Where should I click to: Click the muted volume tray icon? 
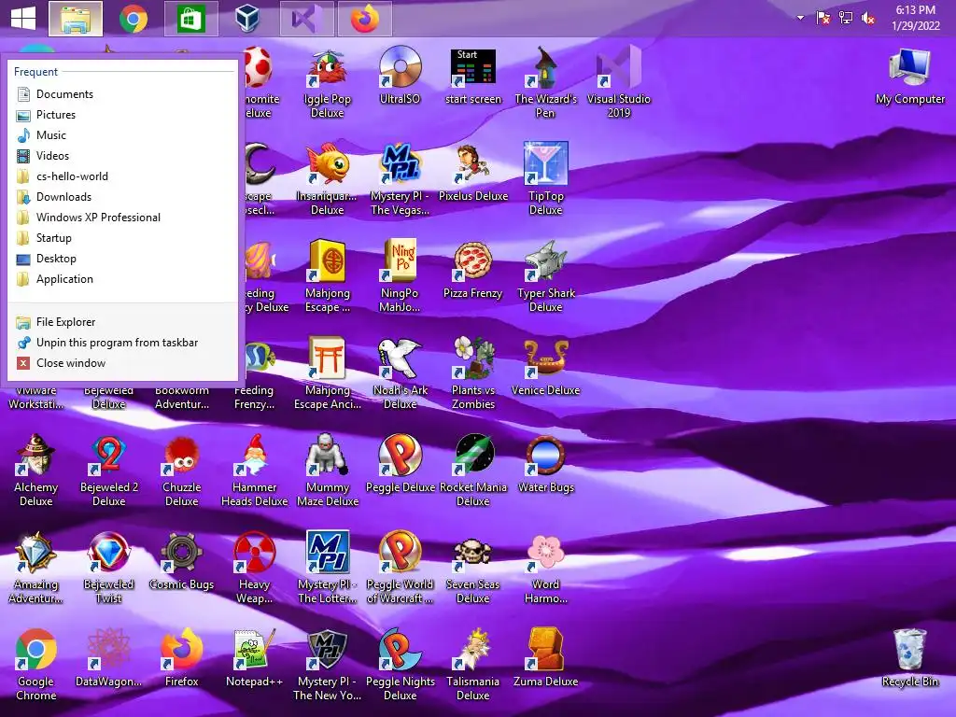867,18
